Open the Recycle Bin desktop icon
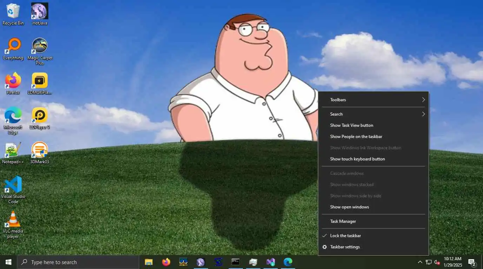Image resolution: width=483 pixels, height=269 pixels. (x=13, y=14)
